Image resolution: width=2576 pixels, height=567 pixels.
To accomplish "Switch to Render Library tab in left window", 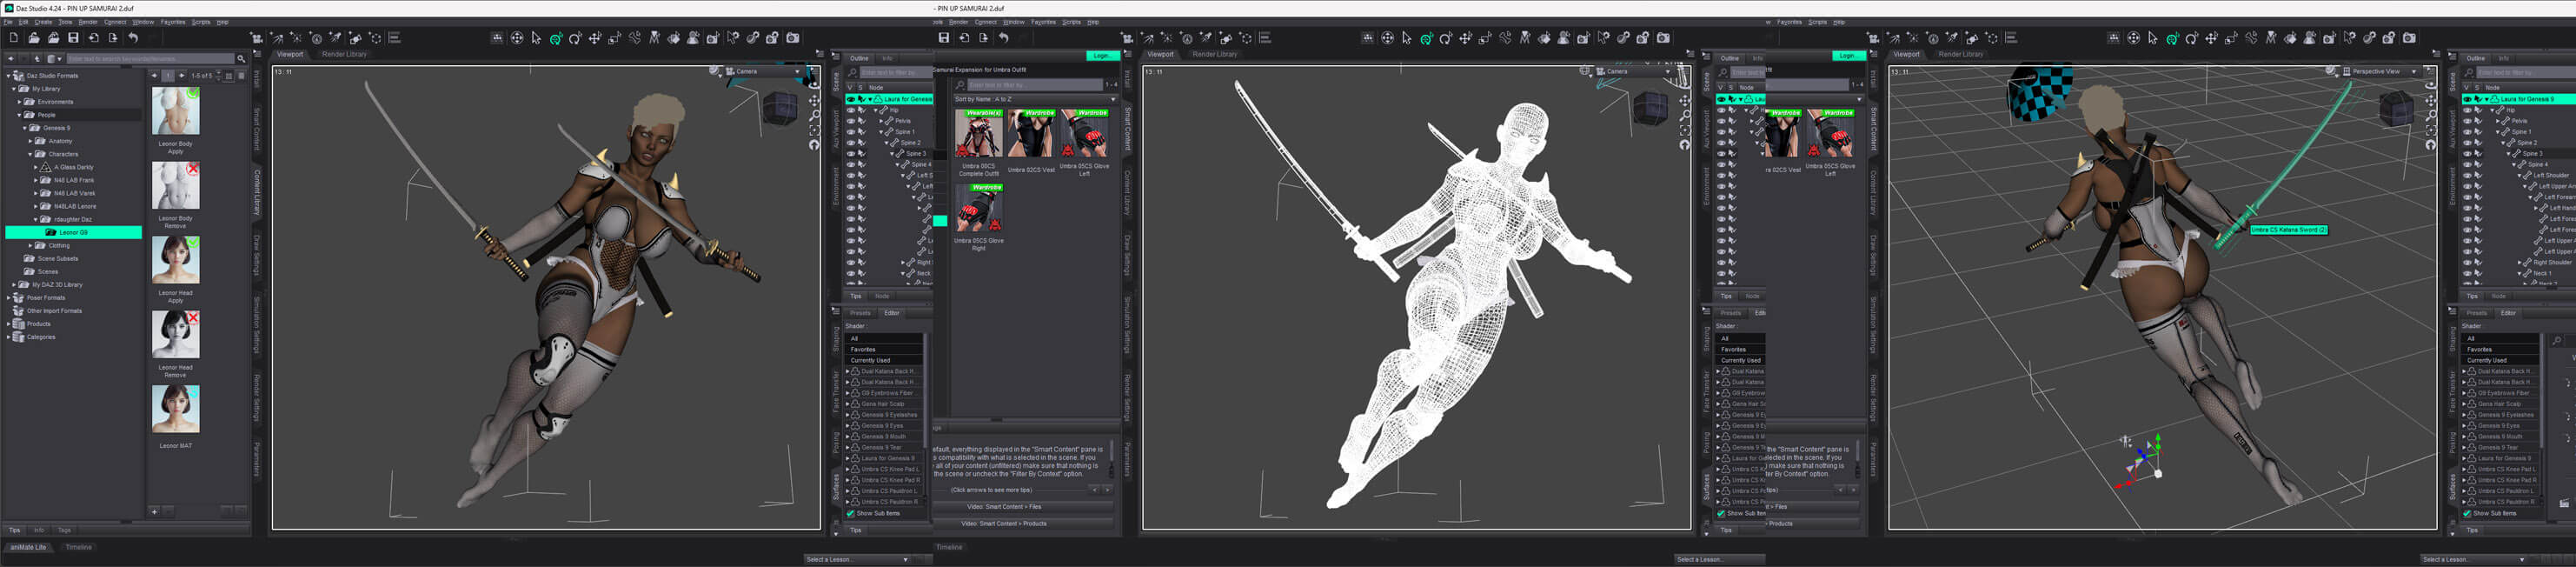I will click(344, 54).
